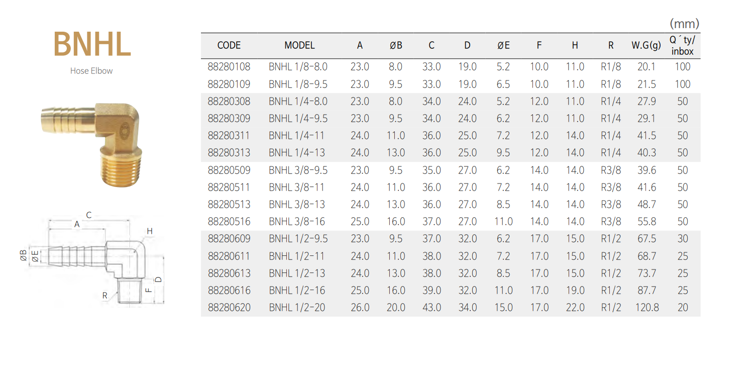
Task: Select the ØE column header
Action: [503, 45]
